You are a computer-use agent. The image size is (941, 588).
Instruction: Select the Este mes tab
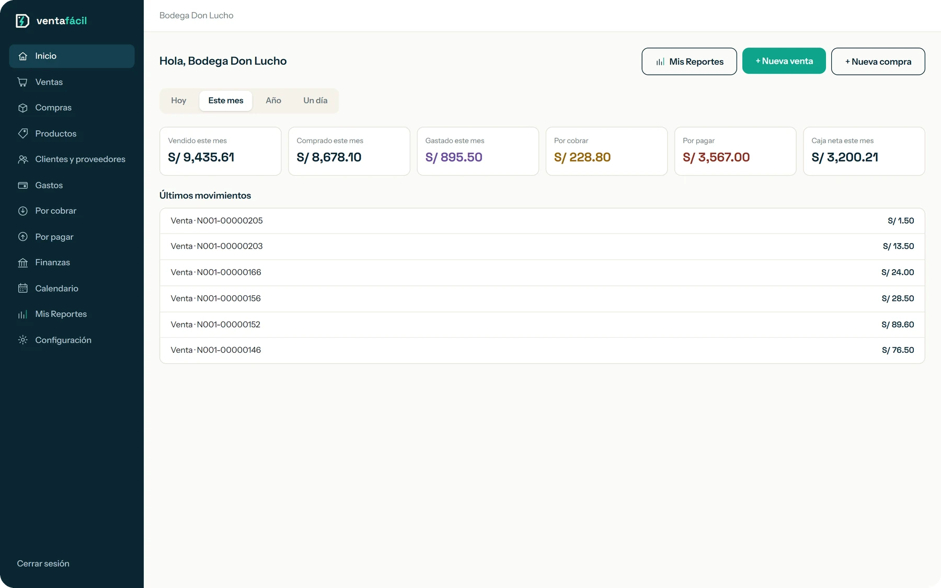(x=226, y=100)
